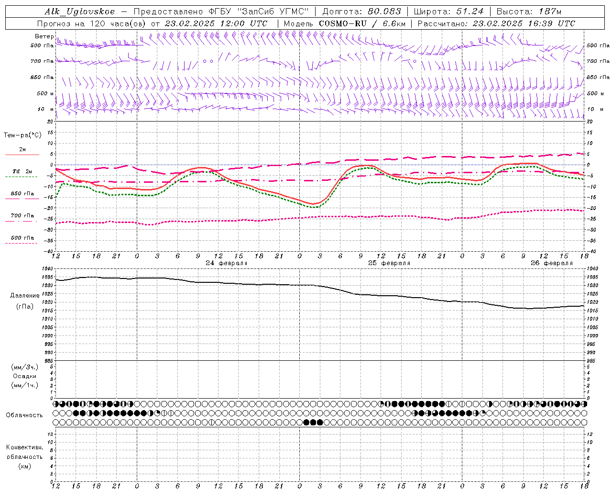Click the forecast start text 23.02.2025 12:00 UTC
The image size is (612, 490).
(216, 23)
